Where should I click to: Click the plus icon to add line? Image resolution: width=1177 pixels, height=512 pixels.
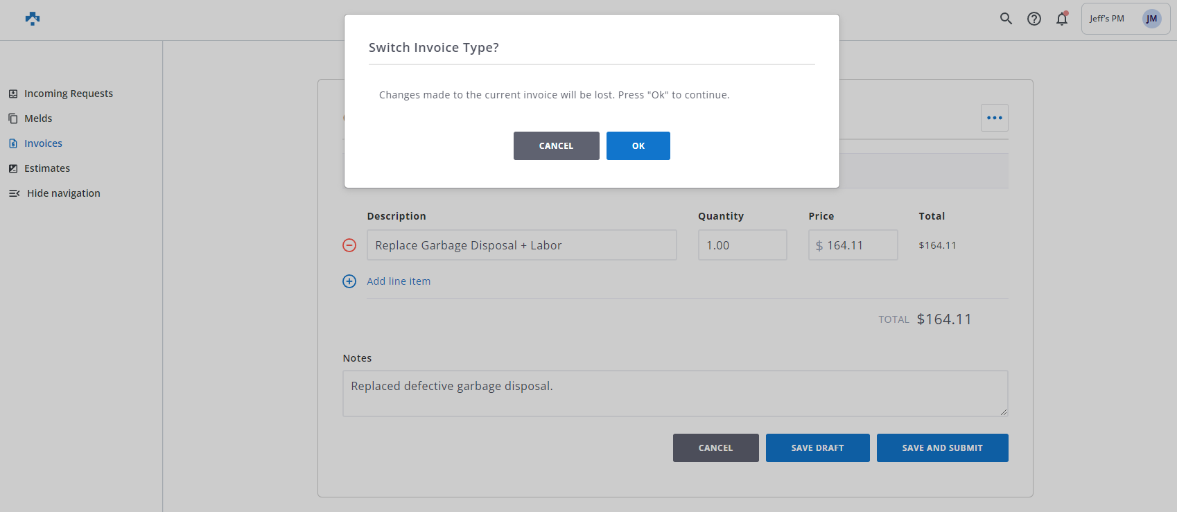point(349,281)
